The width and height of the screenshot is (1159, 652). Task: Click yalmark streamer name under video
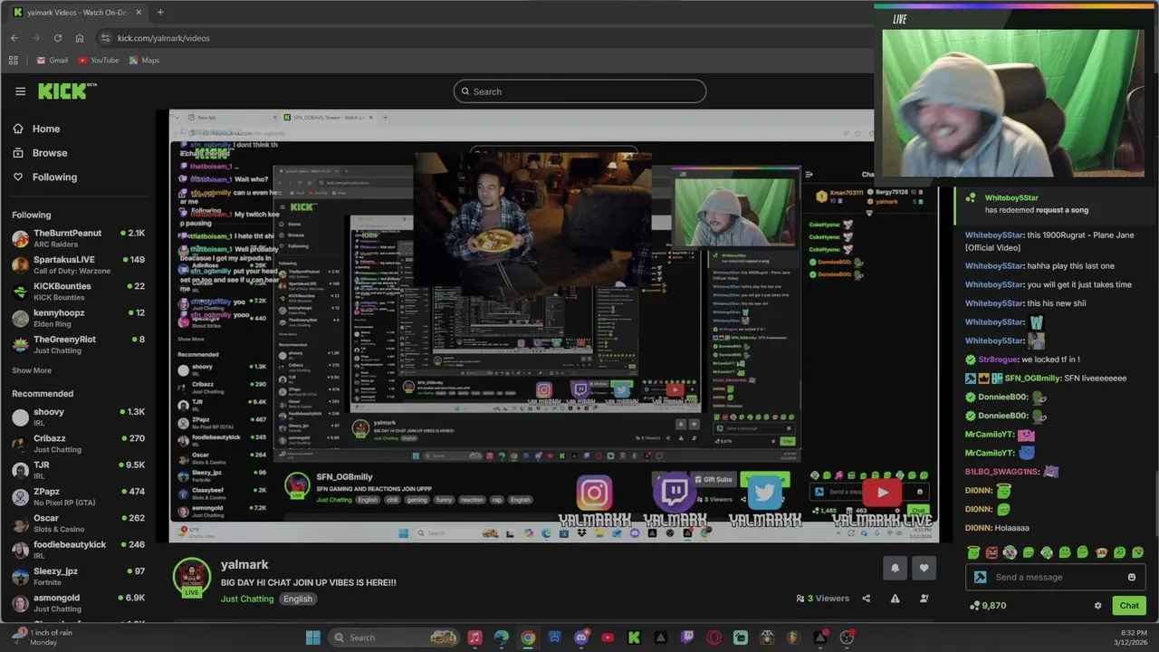(x=244, y=564)
